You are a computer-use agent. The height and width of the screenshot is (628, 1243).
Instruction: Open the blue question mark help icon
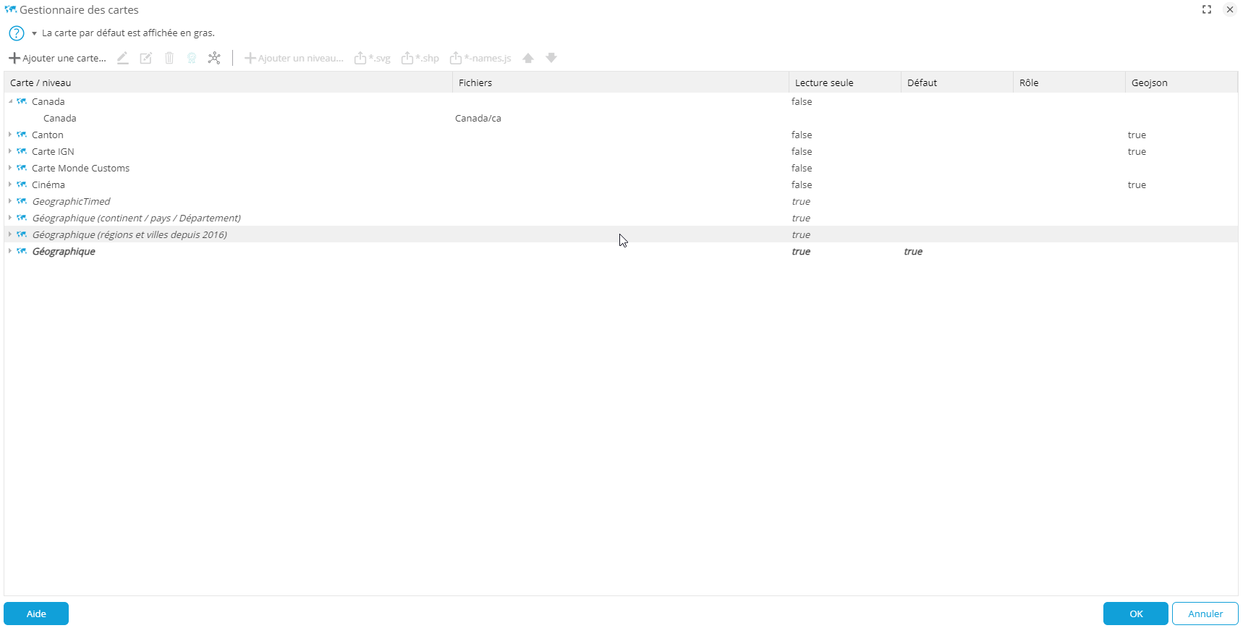16,33
